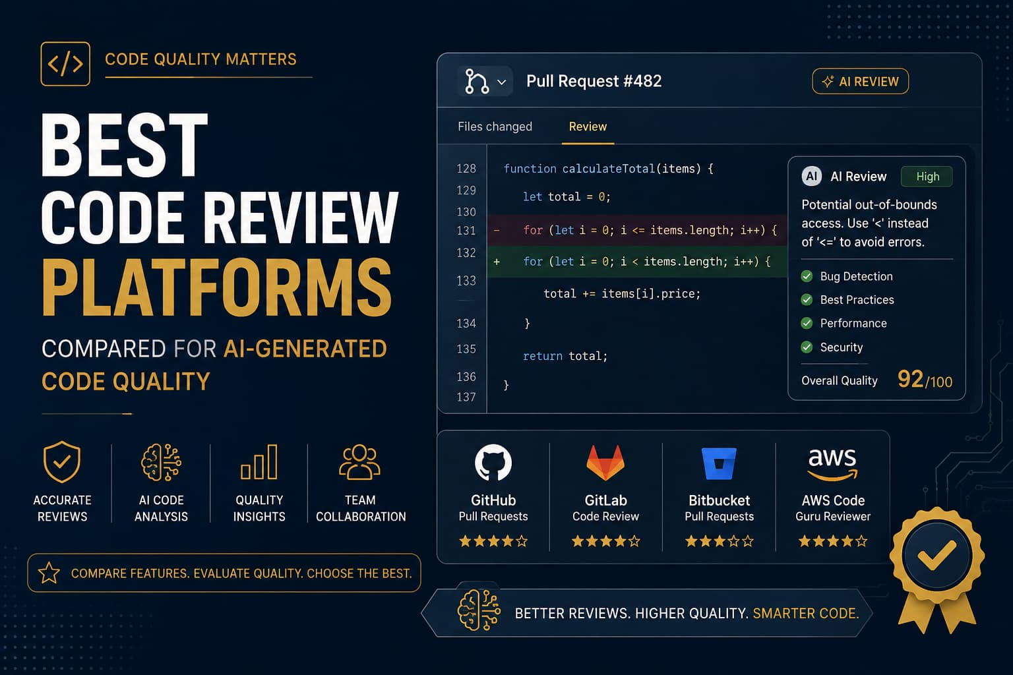
Task: Click the star icon in compare features banner
Action: [49, 573]
